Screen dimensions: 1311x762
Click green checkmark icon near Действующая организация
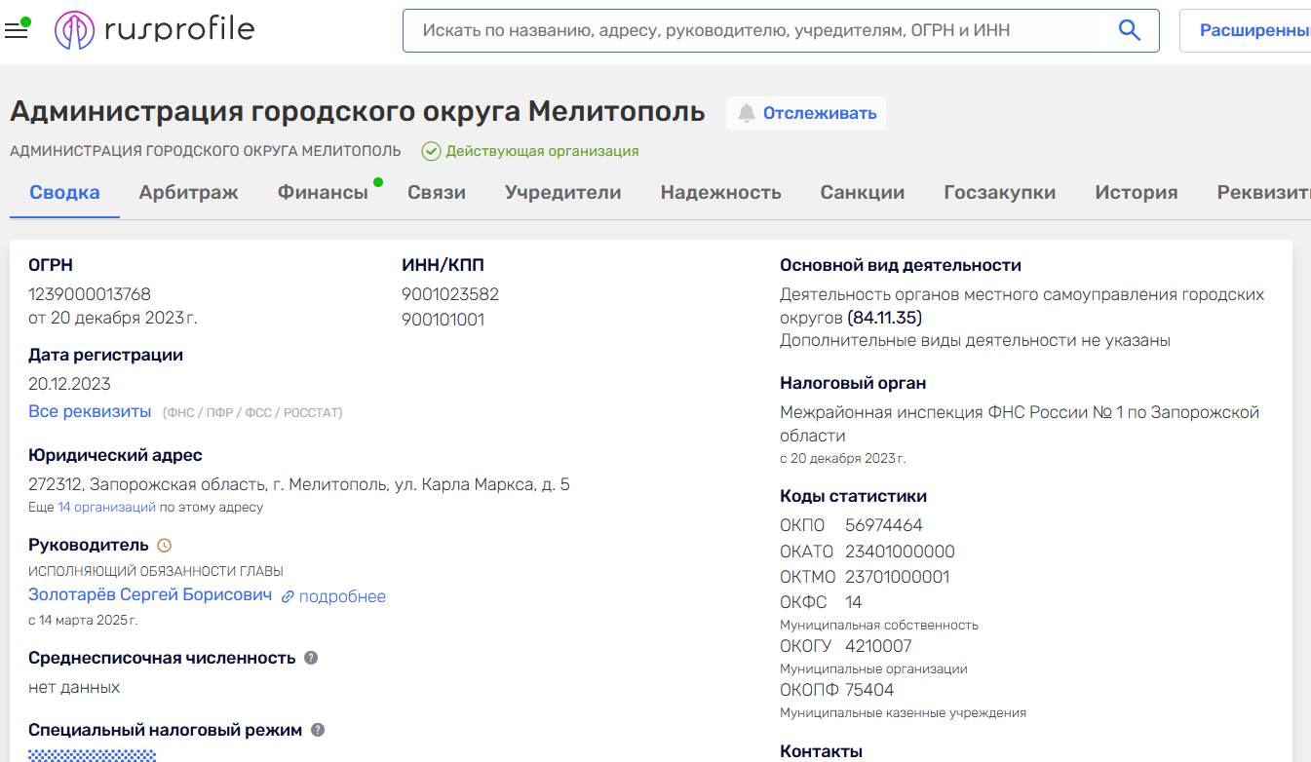tap(431, 151)
